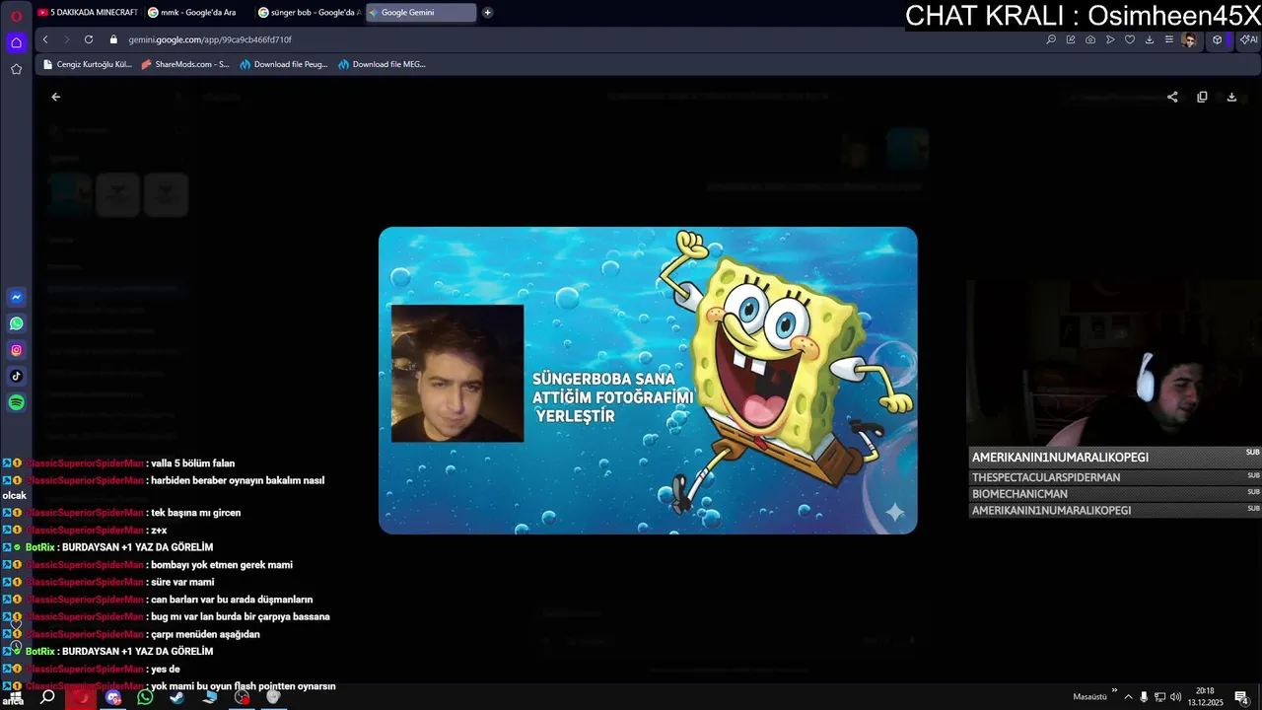Open the browser downloads panel
The width and height of the screenshot is (1262, 710).
[1150, 39]
